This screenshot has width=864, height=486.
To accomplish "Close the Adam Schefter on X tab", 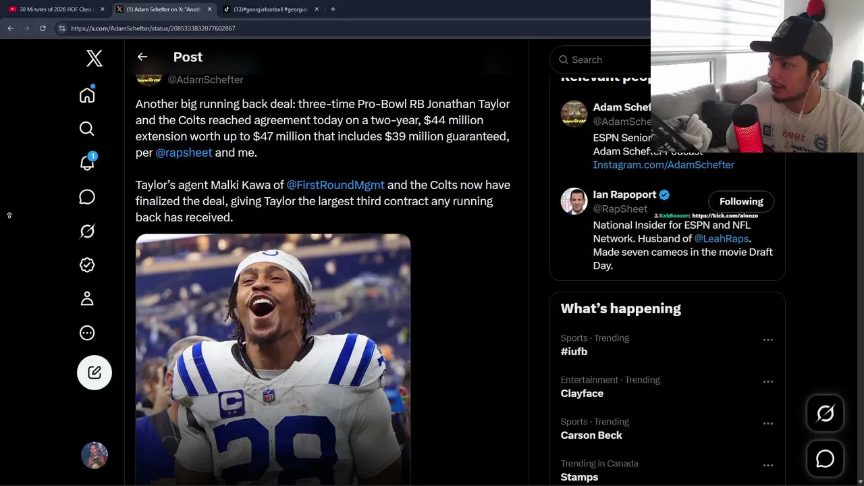I will coord(209,9).
